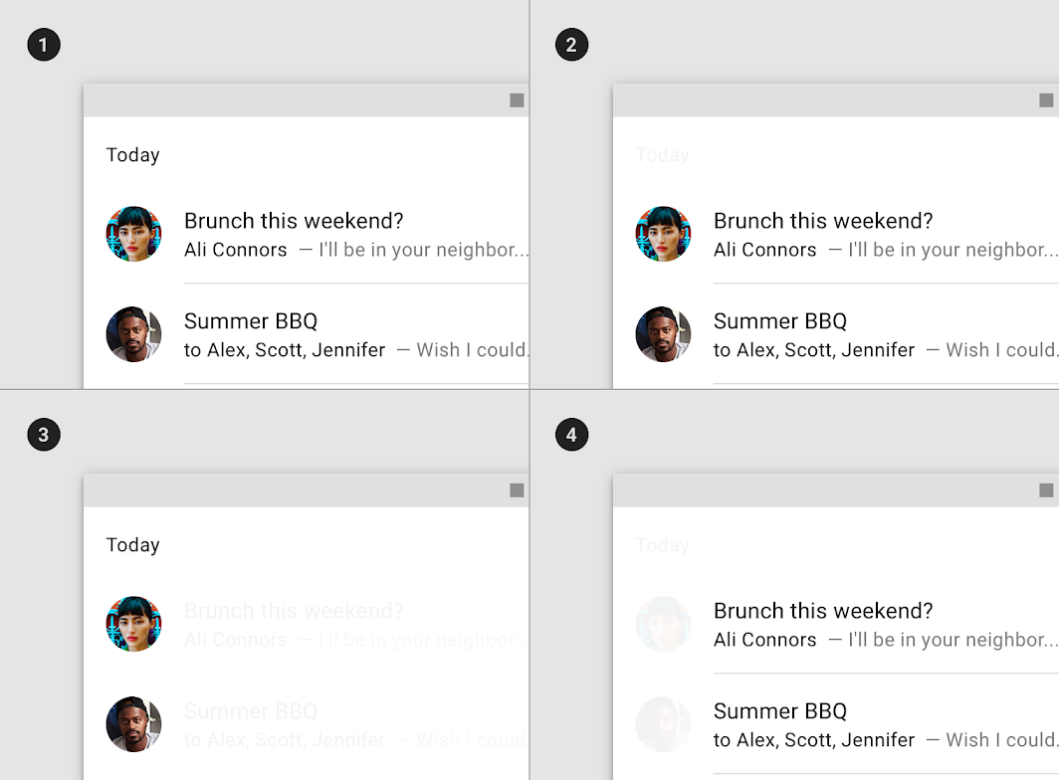This screenshot has height=780, width=1059.
Task: Click faded Summer BBQ avatar in panel 4
Action: coord(663,724)
